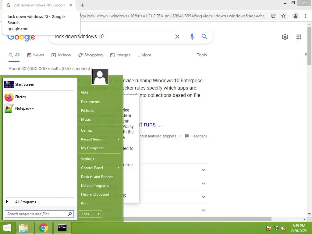Launch Notepad++ from the Start menu
Image resolution: width=312 pixels, height=234 pixels.
(x=39, y=108)
